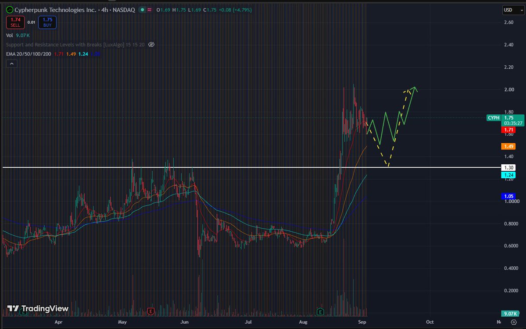The height and width of the screenshot is (329, 526).
Task: Click the green market status dot
Action: (142, 10)
